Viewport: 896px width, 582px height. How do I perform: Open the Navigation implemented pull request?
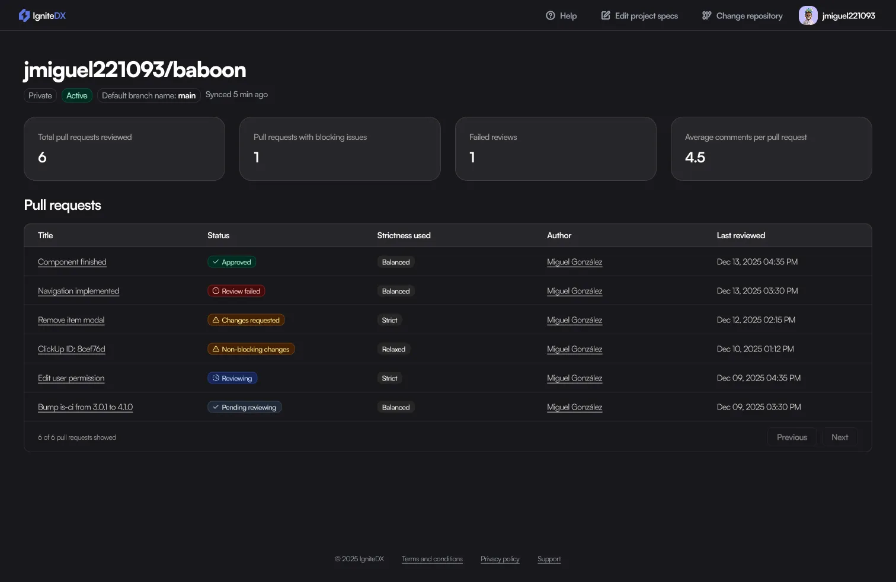78,290
